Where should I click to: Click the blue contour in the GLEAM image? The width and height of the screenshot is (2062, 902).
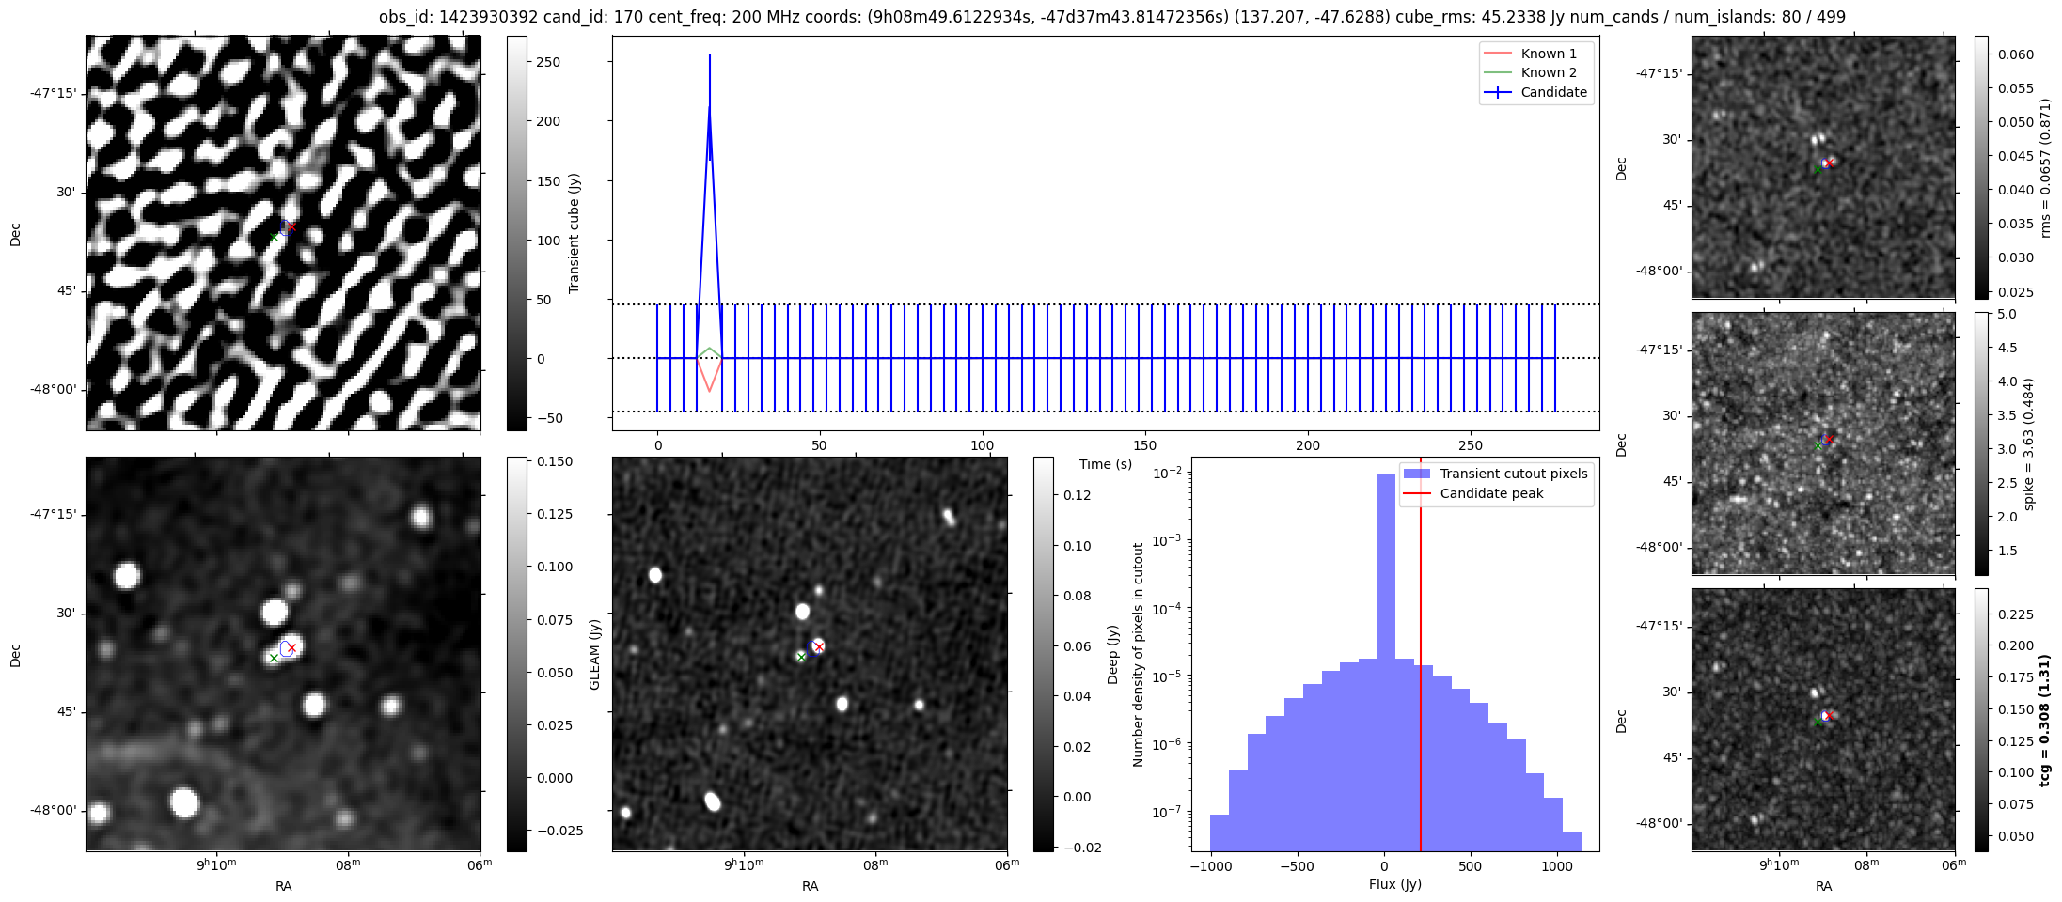click(x=285, y=648)
